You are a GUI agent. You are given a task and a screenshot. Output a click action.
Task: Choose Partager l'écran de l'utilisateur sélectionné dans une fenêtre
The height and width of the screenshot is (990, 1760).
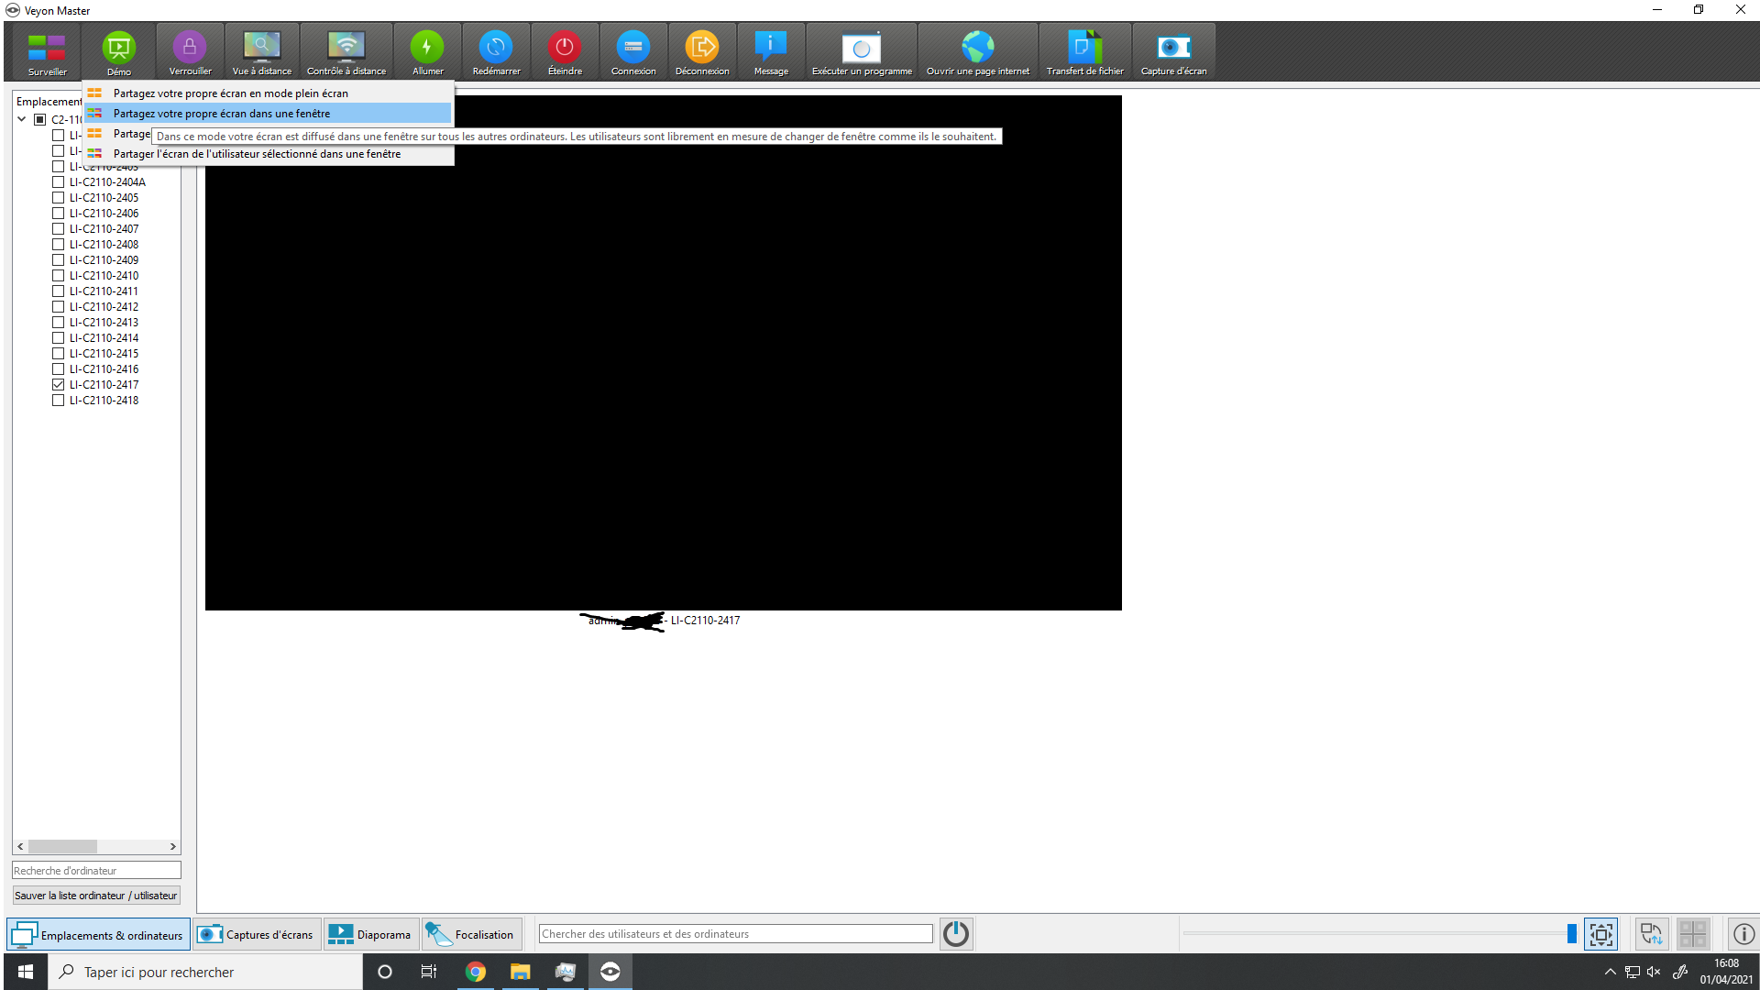click(269, 154)
